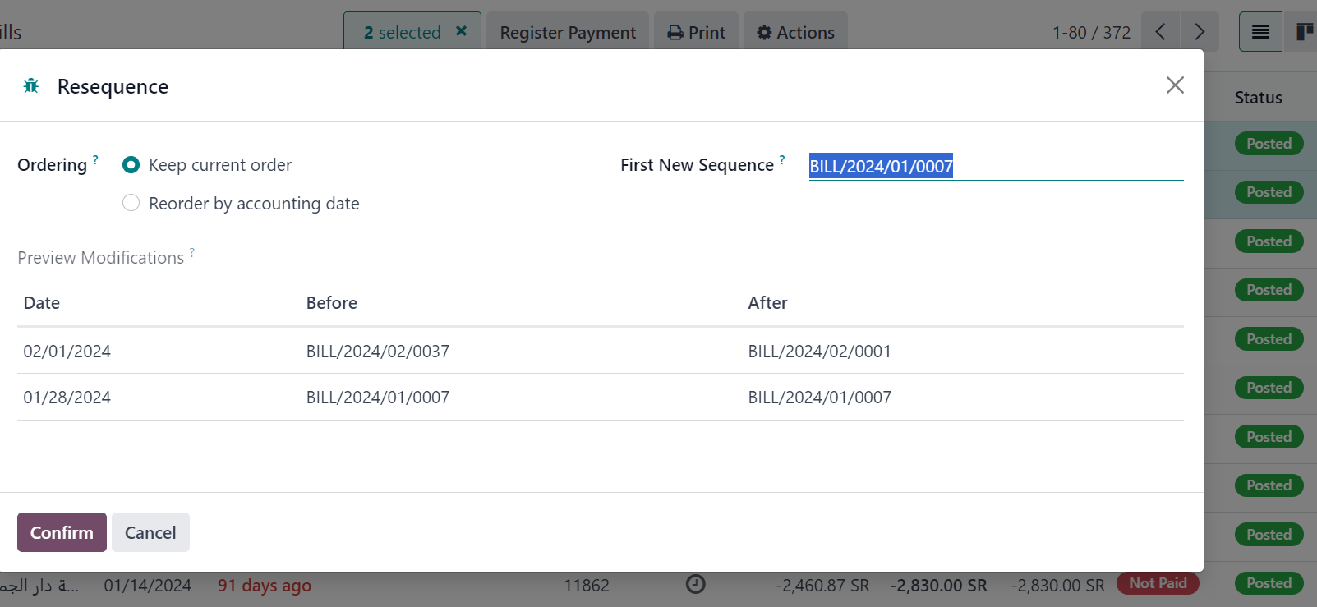
Task: Click After value BILL/2024/01/0007 in table
Action: tap(820, 398)
